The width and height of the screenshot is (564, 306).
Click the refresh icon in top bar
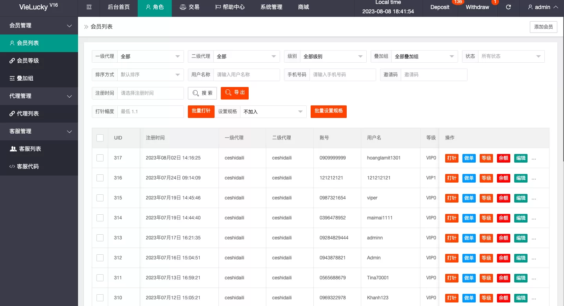pyautogui.click(x=508, y=7)
